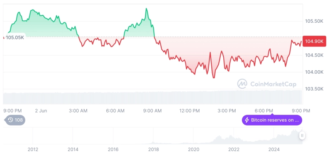Click the 6:00 AM time axis label
The height and width of the screenshot is (154, 330).
(x=115, y=111)
